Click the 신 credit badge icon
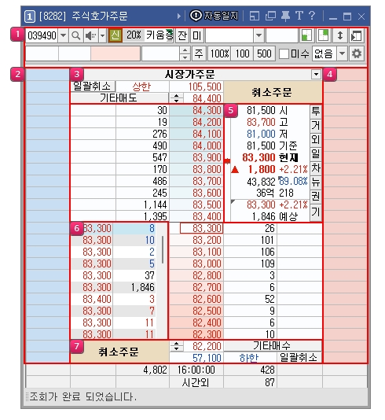This screenshot has width=385, height=420. [x=115, y=35]
